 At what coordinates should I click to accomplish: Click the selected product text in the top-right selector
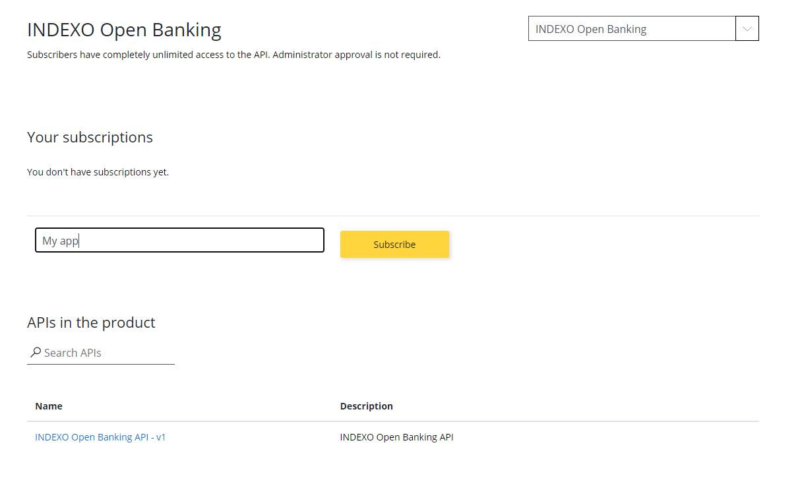click(x=590, y=29)
